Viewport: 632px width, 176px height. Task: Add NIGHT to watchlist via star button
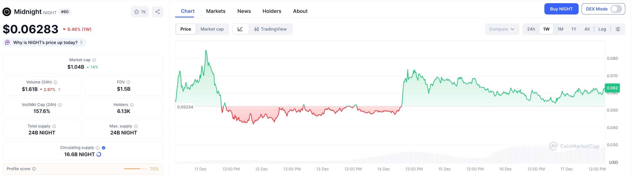pyautogui.click(x=140, y=12)
